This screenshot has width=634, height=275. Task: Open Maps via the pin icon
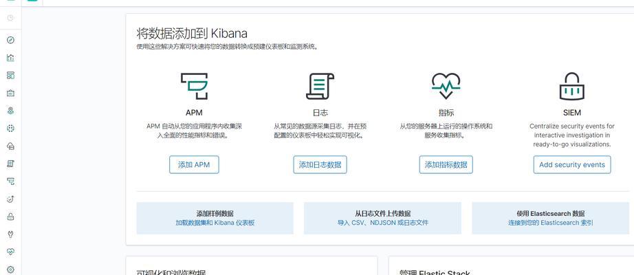[x=10, y=111]
